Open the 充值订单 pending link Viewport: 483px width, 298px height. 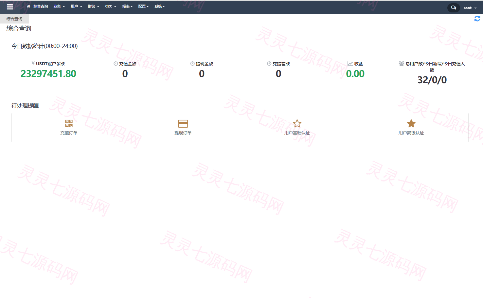click(x=69, y=133)
